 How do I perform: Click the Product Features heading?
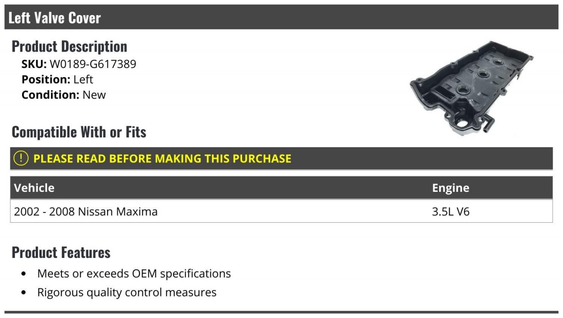click(61, 253)
